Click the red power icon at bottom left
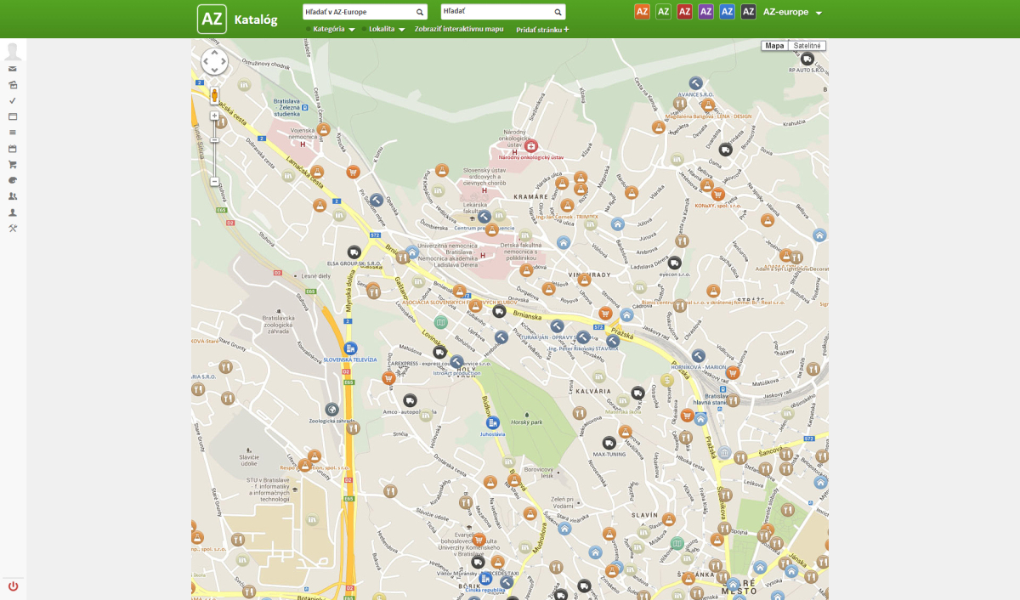The height and width of the screenshot is (600, 1020). pos(13,586)
